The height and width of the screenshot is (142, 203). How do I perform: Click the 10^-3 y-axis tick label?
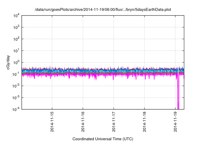[x=16, y=98]
